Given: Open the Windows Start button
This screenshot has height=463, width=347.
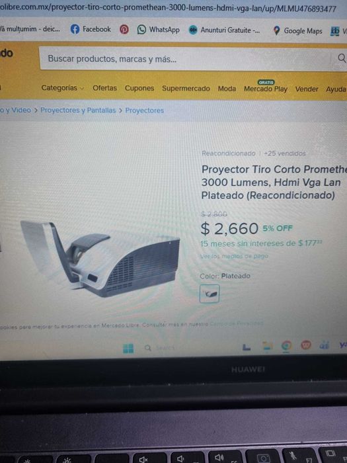Looking at the screenshot, I should pos(128,348).
